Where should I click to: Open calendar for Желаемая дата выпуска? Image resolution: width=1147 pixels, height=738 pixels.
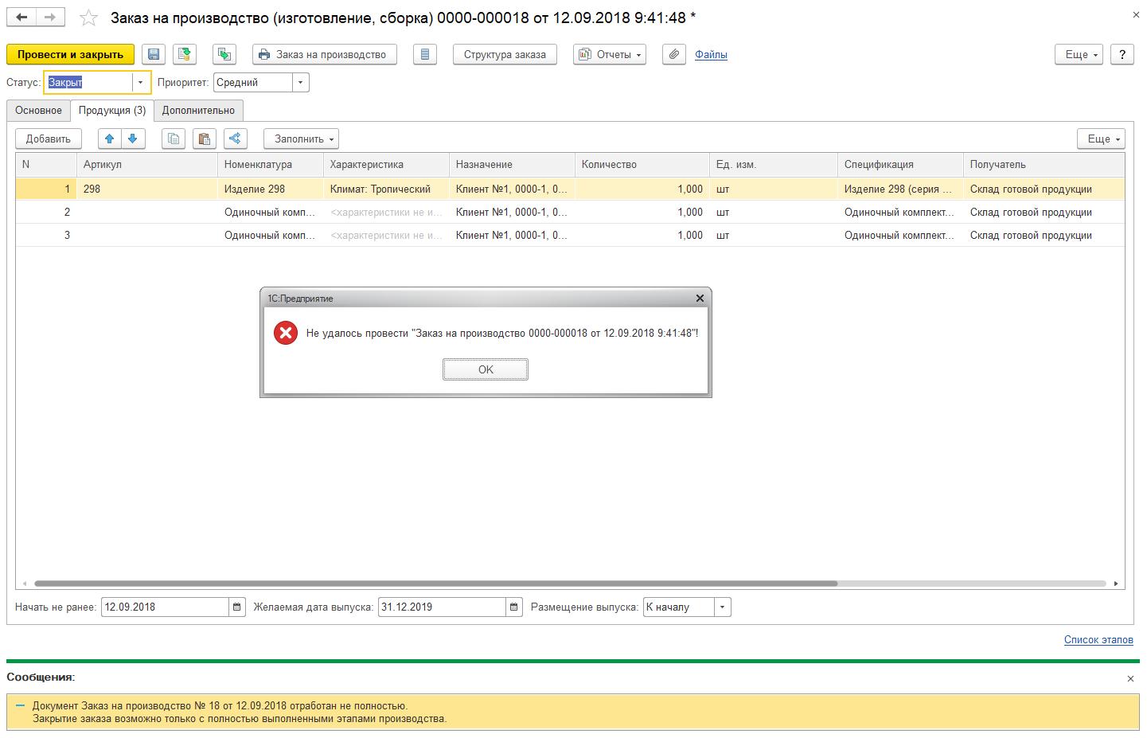[515, 607]
